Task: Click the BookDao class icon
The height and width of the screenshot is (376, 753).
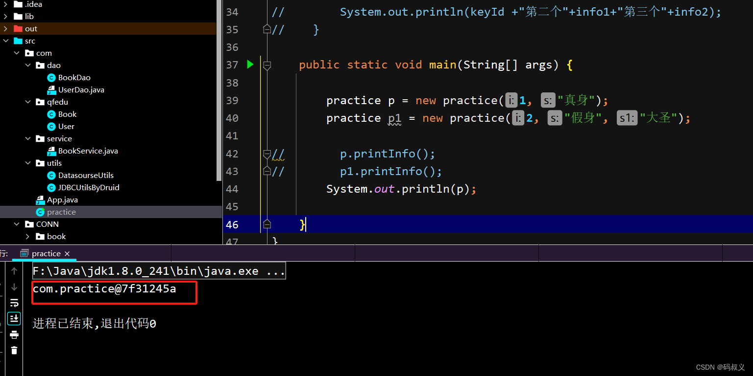Action: [x=51, y=78]
